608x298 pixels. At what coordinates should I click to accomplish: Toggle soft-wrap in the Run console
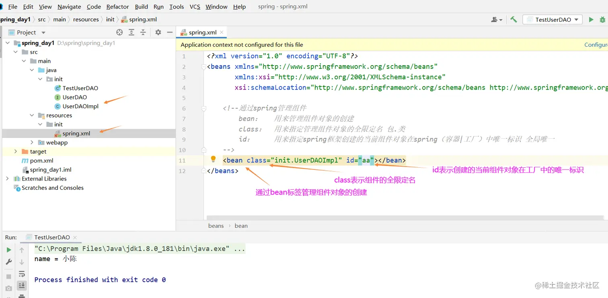pyautogui.click(x=22, y=274)
